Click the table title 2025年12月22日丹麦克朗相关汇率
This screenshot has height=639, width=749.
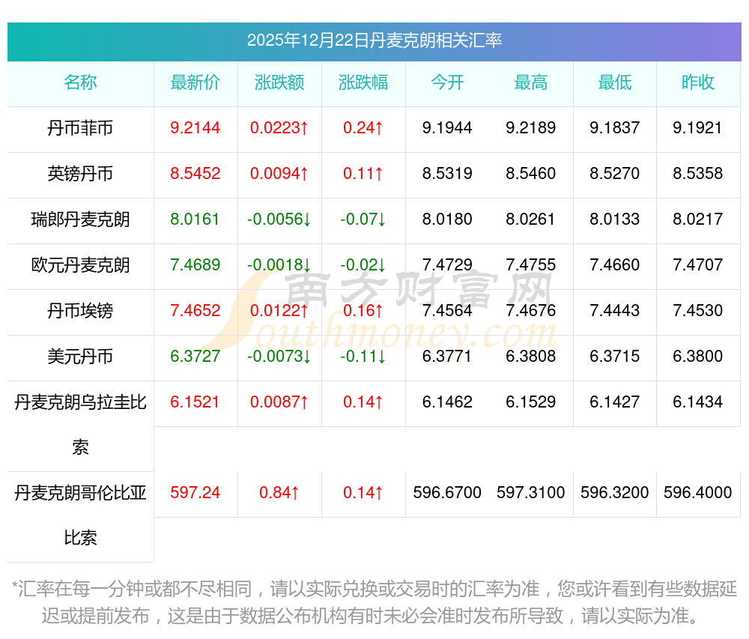tap(374, 40)
